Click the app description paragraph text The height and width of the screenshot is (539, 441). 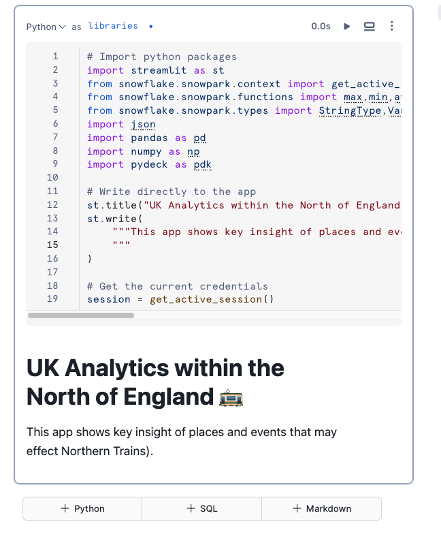181,441
